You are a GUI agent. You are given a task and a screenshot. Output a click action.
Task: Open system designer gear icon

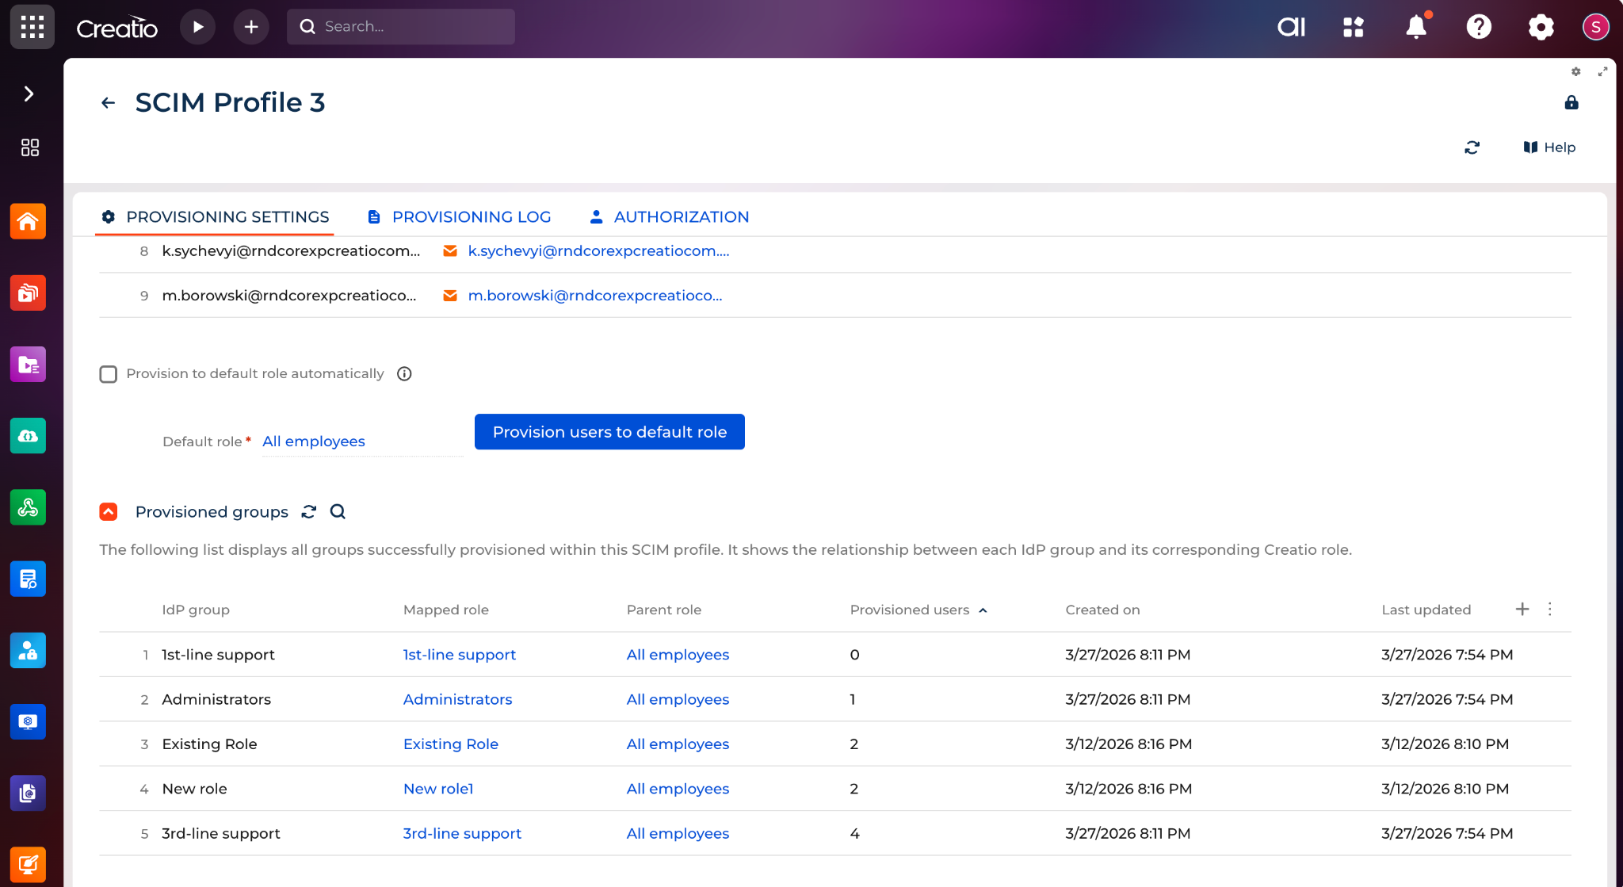pos(1541,27)
